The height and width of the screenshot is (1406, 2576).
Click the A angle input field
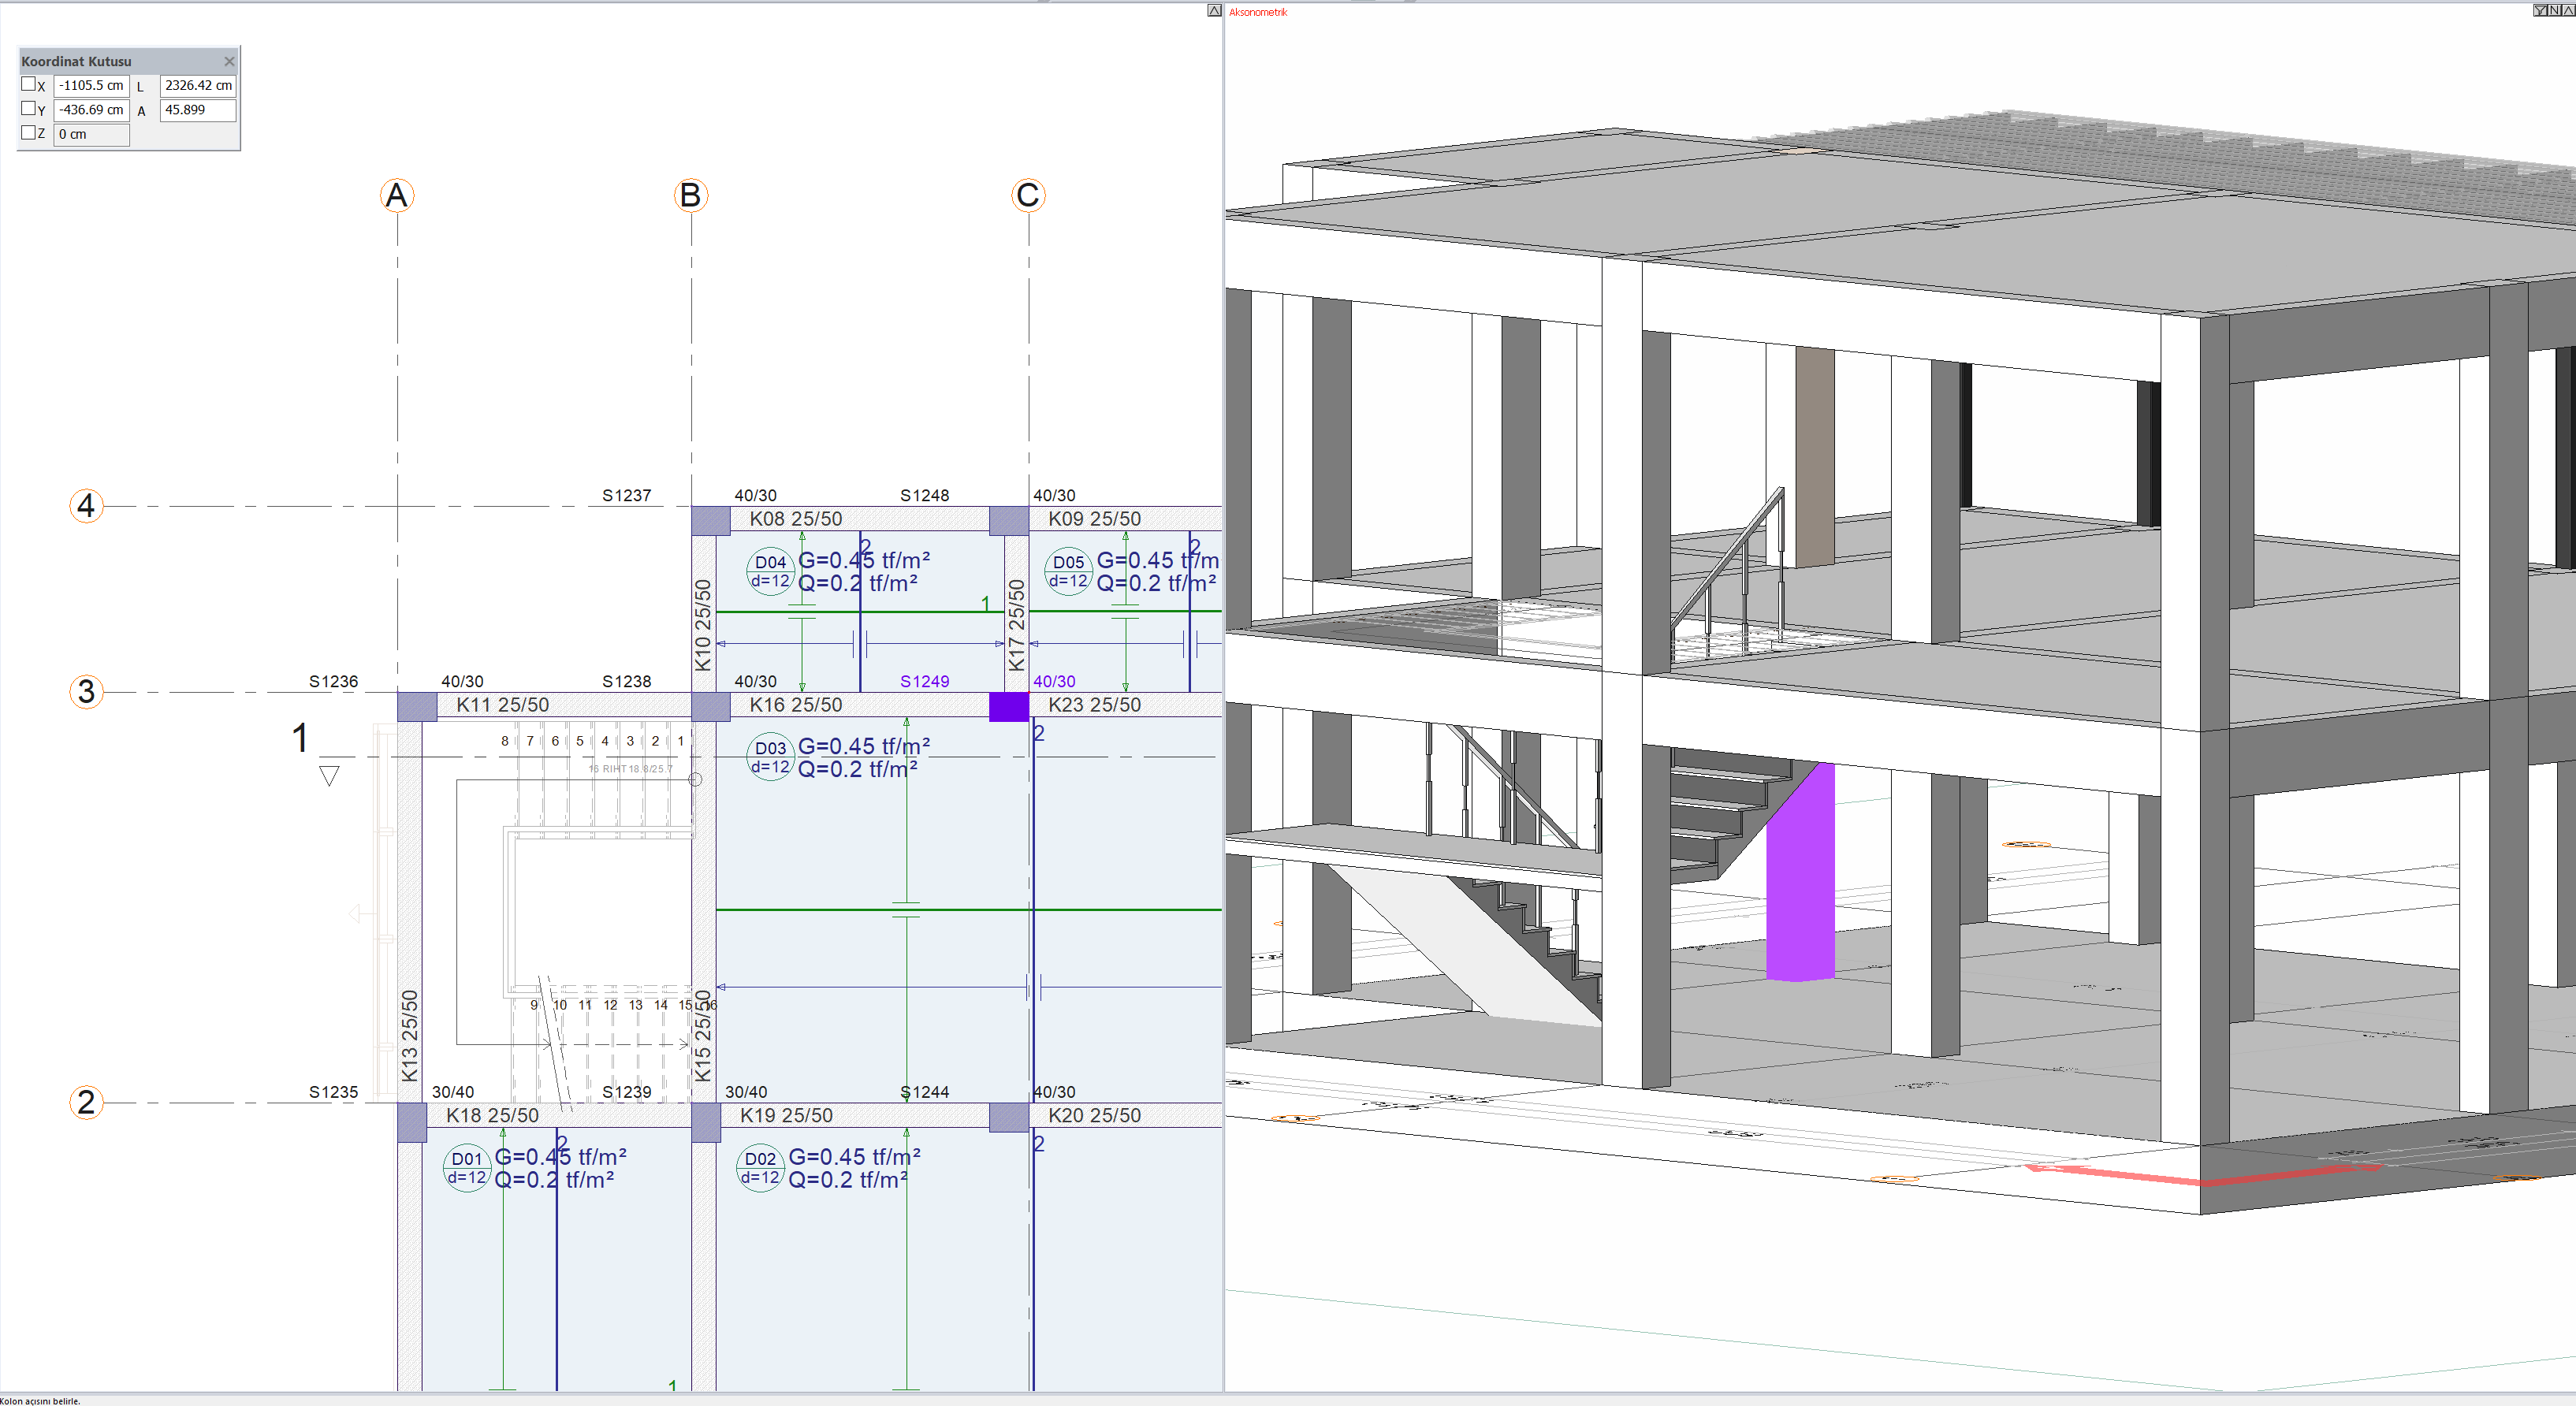tap(197, 110)
